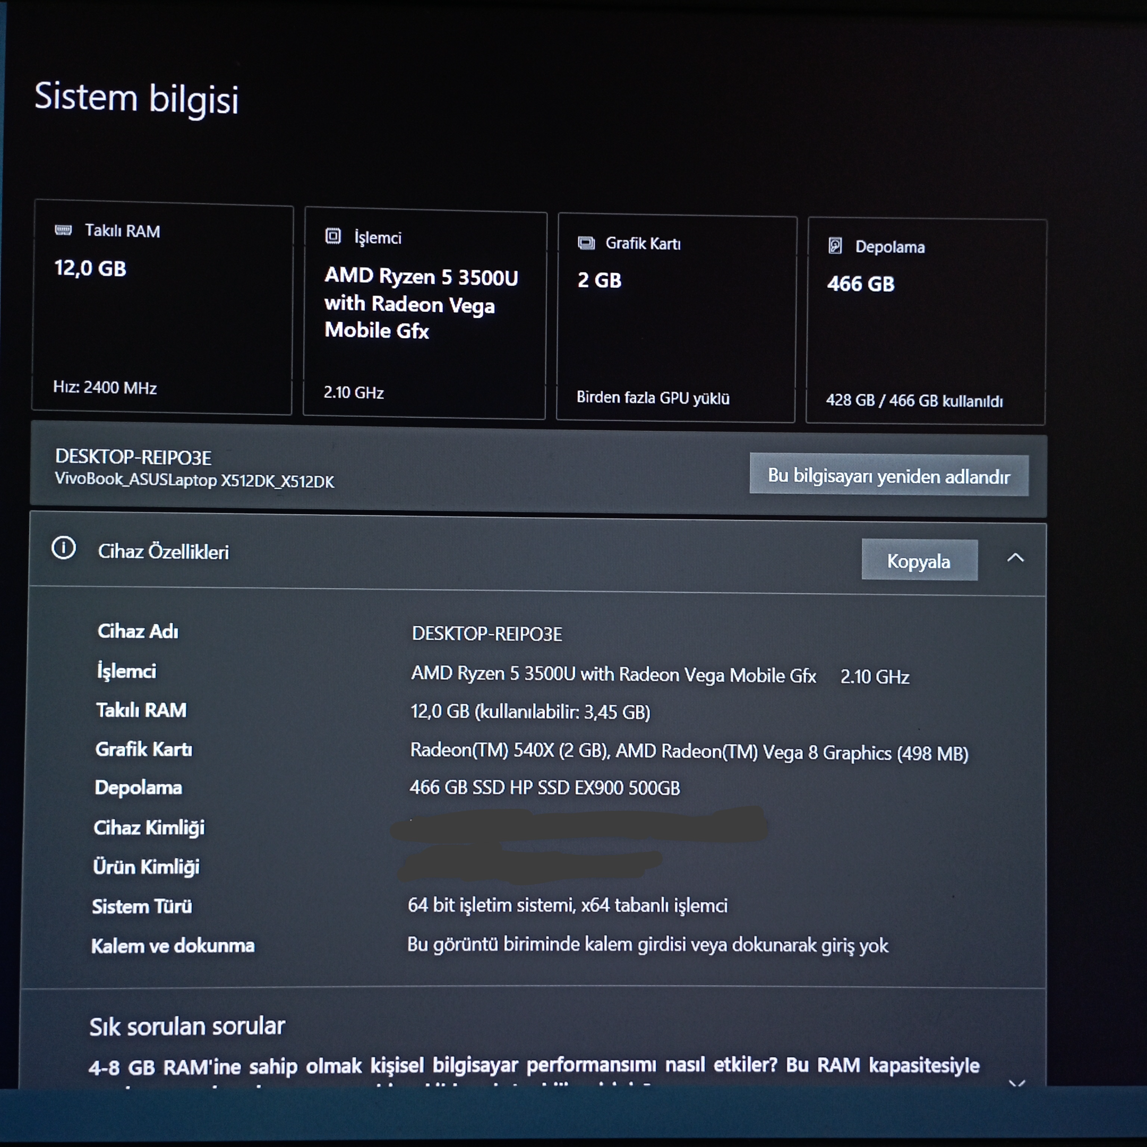This screenshot has height=1147, width=1147.
Task: Open the Takılı RAM 12,0 GB card
Action: pos(162,307)
